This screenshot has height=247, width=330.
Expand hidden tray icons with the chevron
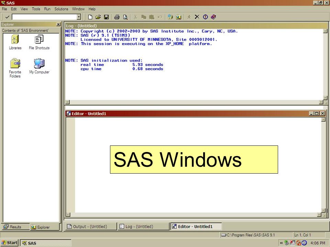[x=282, y=243]
